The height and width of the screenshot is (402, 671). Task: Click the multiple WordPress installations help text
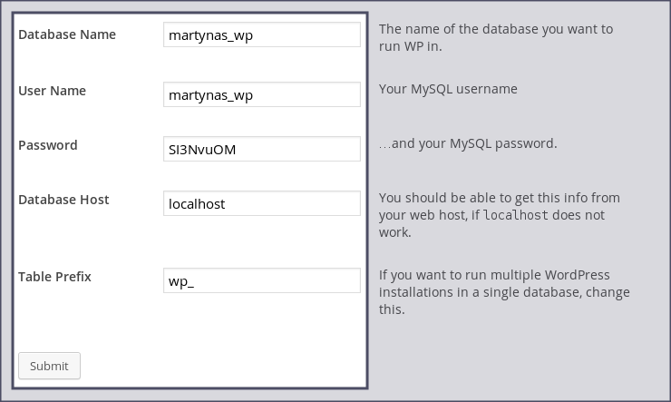(x=503, y=292)
